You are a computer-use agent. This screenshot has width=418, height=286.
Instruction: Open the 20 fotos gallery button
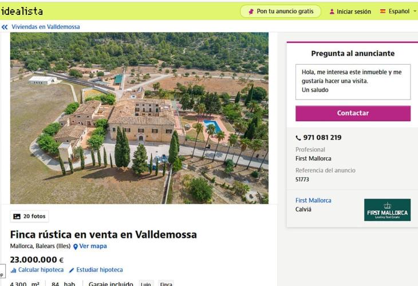coord(29,216)
